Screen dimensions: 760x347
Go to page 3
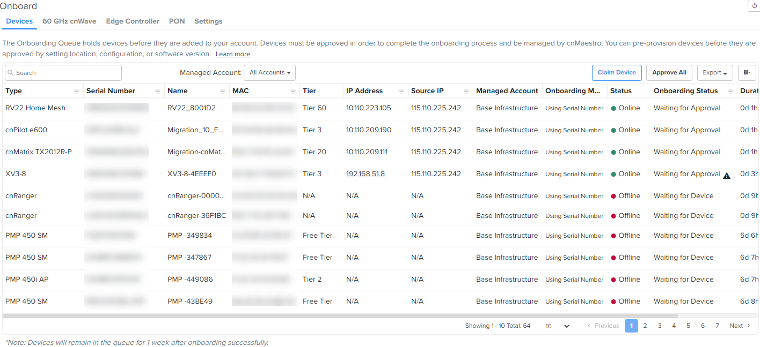pos(660,326)
